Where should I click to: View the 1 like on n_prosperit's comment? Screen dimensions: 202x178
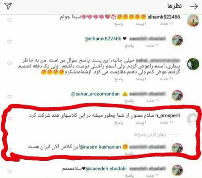[x=141, y=123]
